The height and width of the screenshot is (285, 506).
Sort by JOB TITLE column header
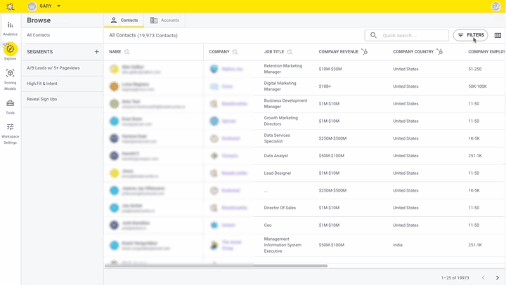274,51
